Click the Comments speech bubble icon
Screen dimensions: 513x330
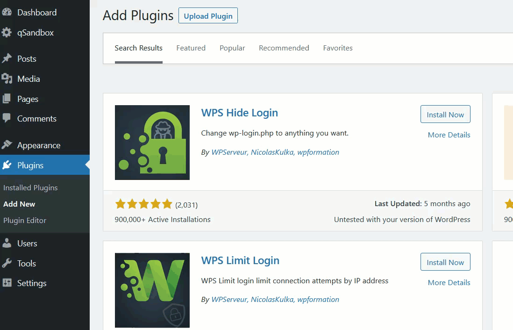point(7,119)
